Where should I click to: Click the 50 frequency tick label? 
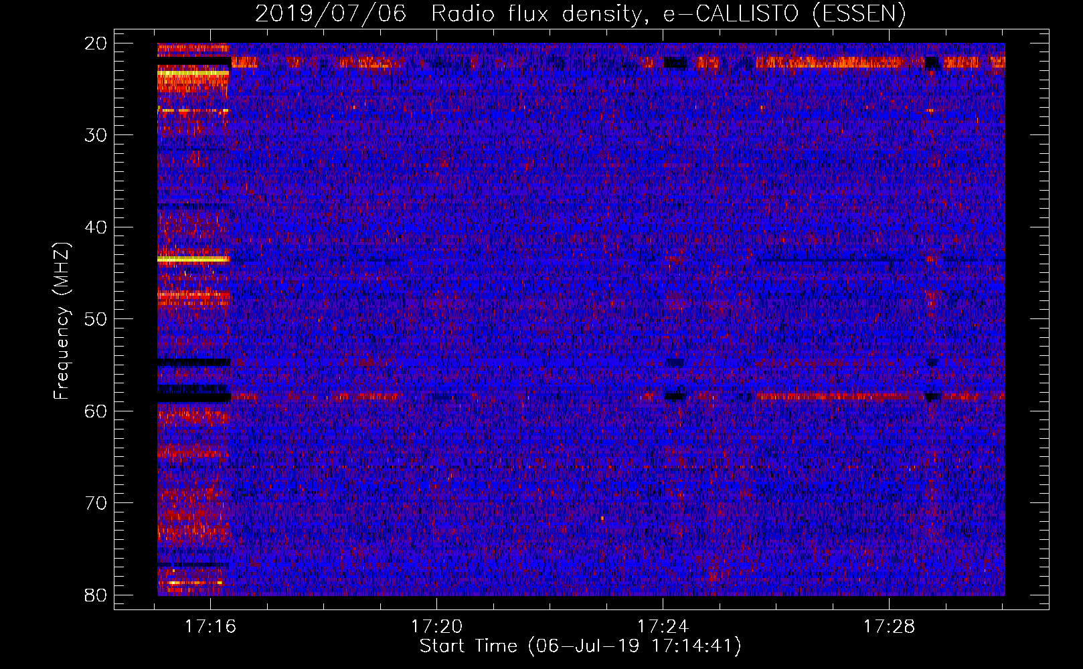point(96,319)
